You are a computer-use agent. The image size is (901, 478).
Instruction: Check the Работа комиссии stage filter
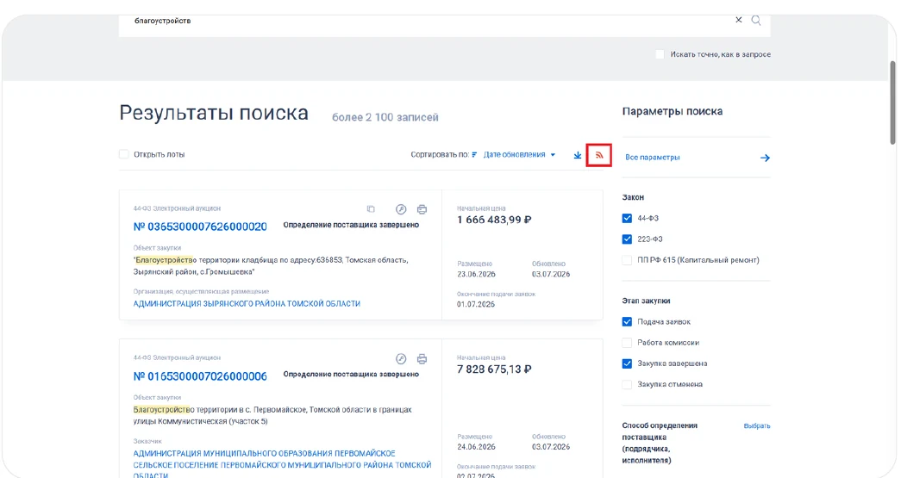(x=627, y=343)
